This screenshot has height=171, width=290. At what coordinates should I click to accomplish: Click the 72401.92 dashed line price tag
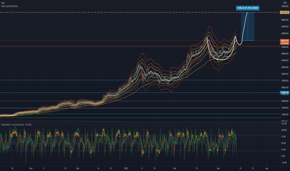click(285, 12)
